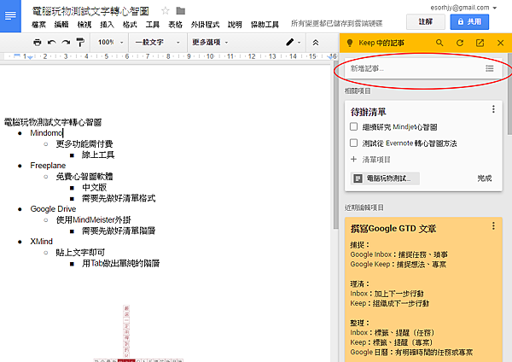Click the XMind bullet text
Image resolution: width=512 pixels, height=362 pixels.
[x=41, y=242]
